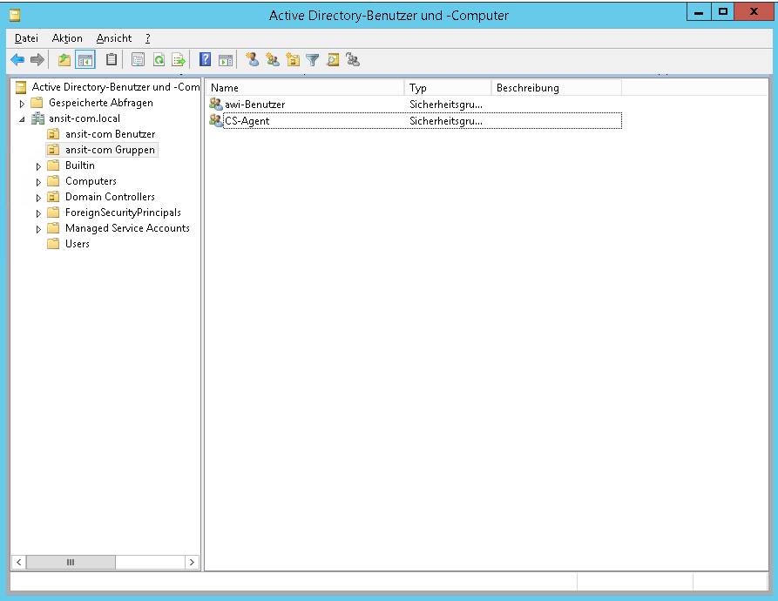This screenshot has width=778, height=601.
Task: Open Help via blue question mark icon
Action: tap(206, 60)
